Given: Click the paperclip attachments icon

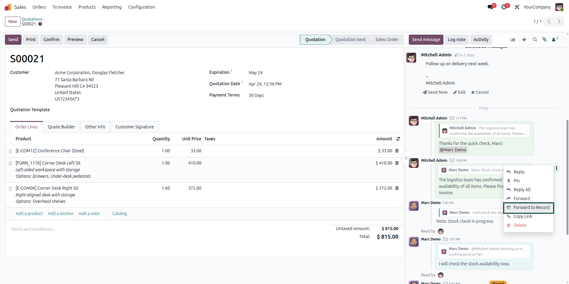Looking at the screenshot, I should coord(544,40).
